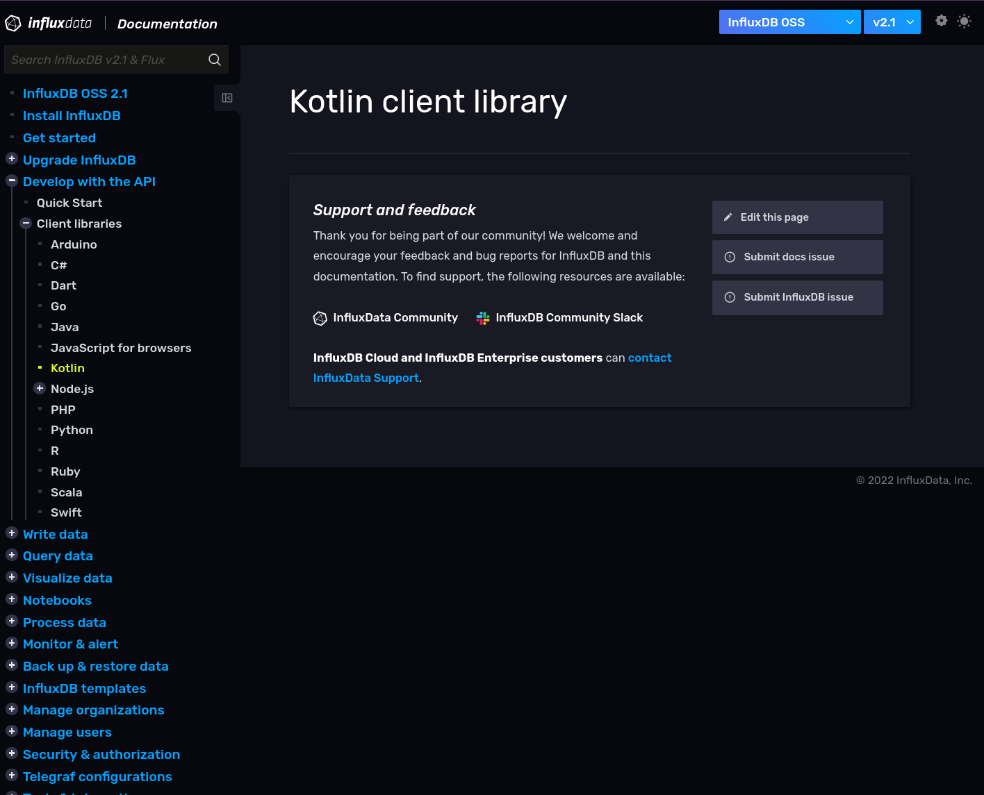The width and height of the screenshot is (984, 795).
Task: Open the InfluxDB OSS product dropdown
Action: (x=789, y=22)
